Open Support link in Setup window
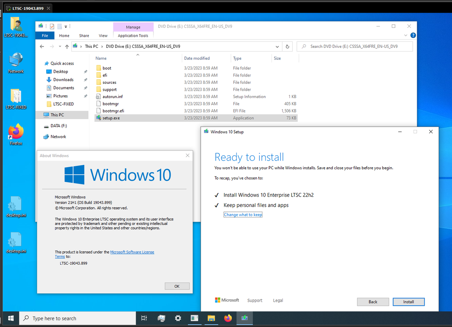This screenshot has width=452, height=327. [x=255, y=300]
